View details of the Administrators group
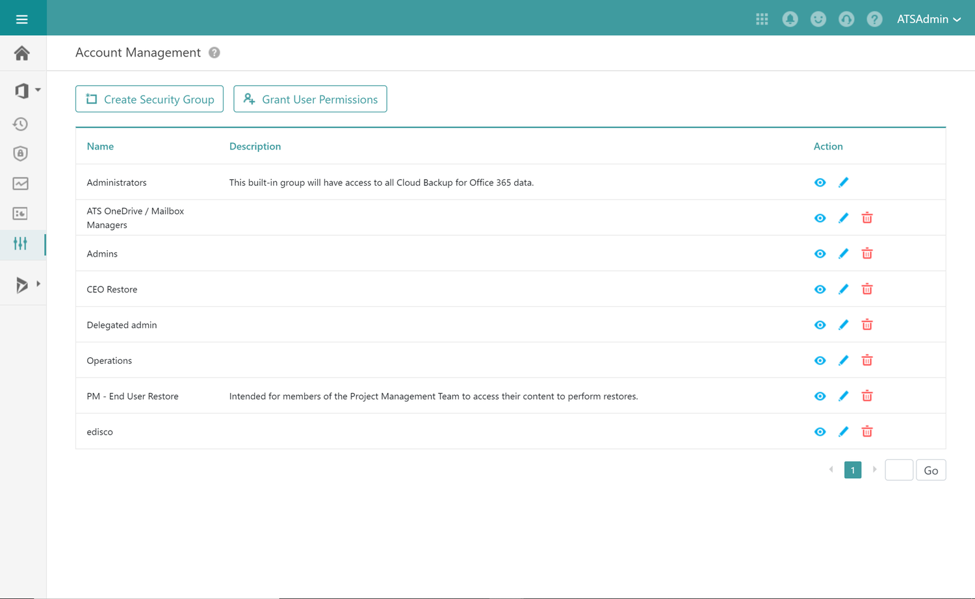The image size is (975, 599). tap(820, 182)
